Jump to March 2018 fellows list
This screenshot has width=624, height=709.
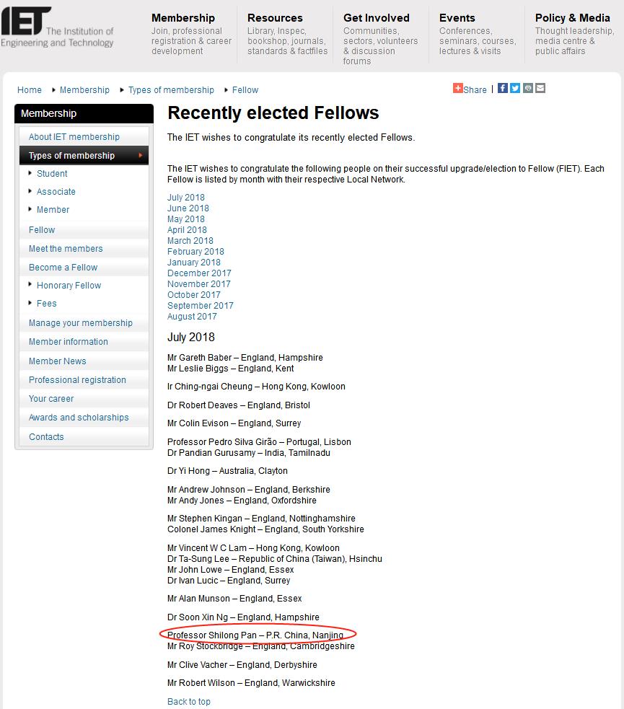click(x=190, y=241)
